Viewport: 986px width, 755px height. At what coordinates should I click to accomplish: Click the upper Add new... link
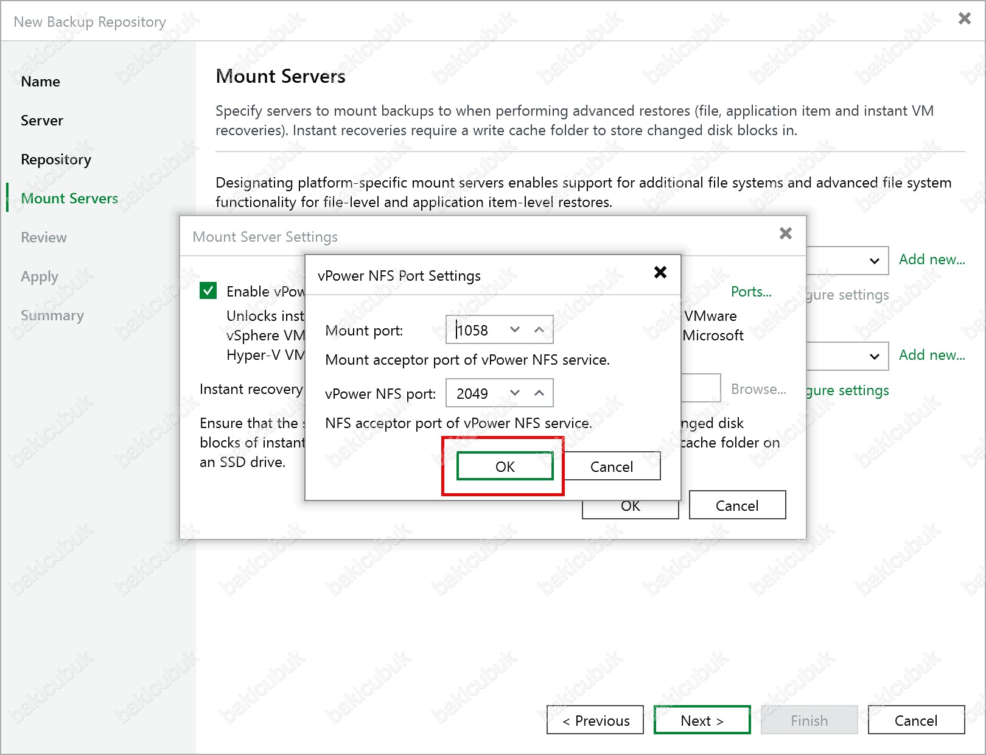pyautogui.click(x=931, y=259)
